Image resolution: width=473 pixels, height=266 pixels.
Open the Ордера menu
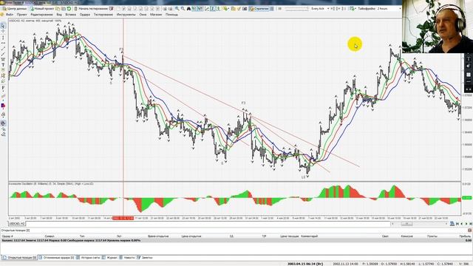85,15
